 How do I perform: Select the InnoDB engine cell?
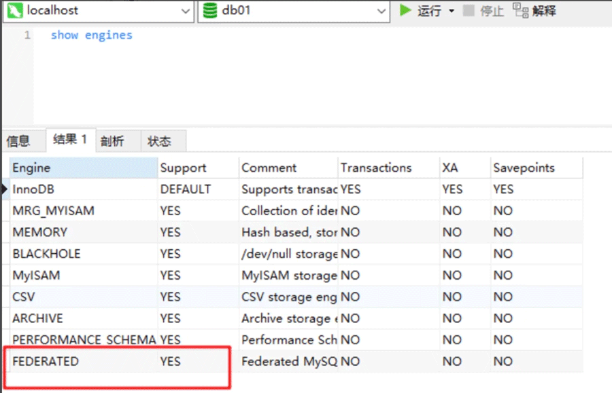coord(84,189)
